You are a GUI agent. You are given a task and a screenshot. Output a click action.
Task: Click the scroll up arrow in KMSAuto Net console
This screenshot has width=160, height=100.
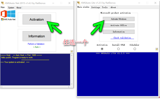[72, 55]
